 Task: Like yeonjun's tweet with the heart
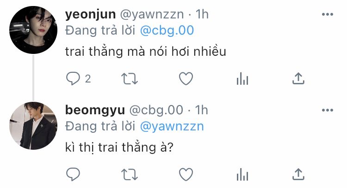186,79
